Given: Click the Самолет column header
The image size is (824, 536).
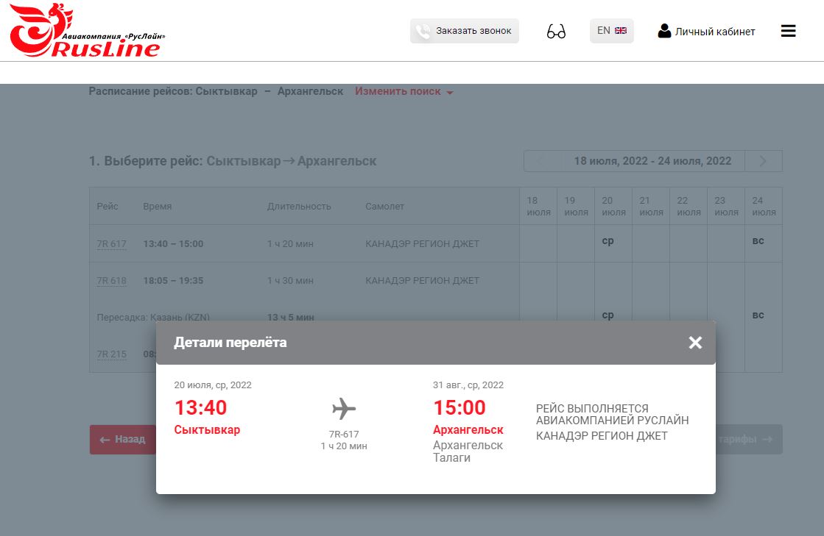Looking at the screenshot, I should point(384,206).
